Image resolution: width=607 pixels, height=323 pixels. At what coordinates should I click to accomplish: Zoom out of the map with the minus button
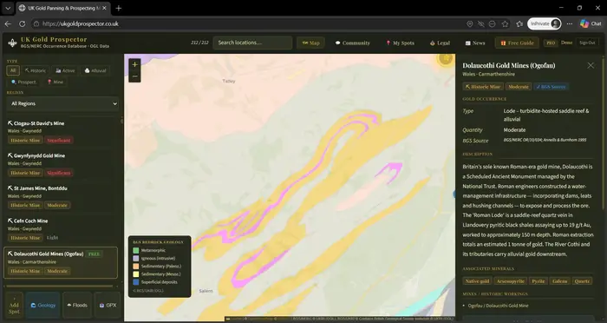click(134, 76)
